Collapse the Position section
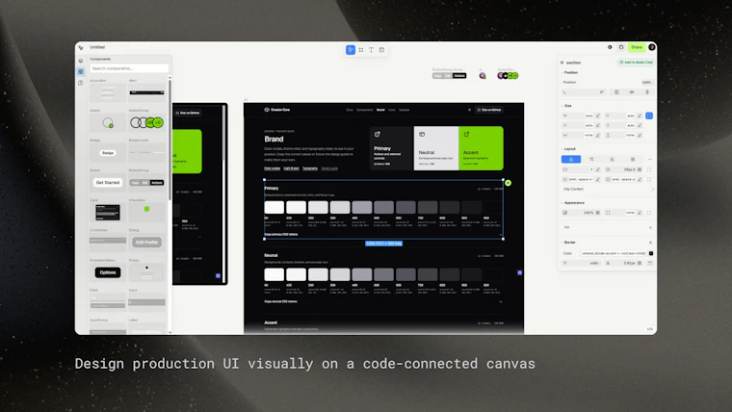Image resolution: width=732 pixels, height=412 pixels. 562,73
